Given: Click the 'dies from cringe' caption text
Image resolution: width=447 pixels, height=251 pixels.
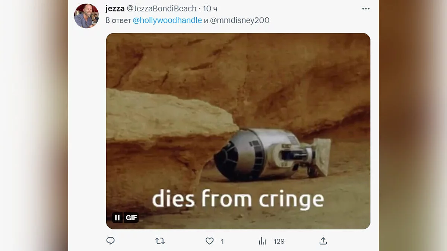Looking at the screenshot, I should point(238,199).
